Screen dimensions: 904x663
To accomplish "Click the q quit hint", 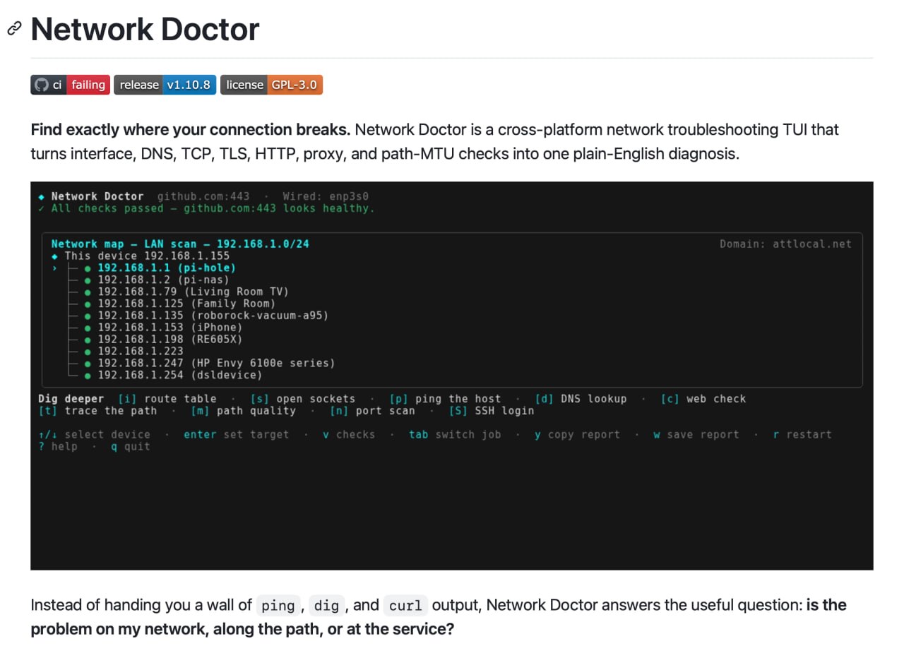I will [131, 446].
